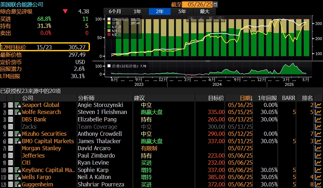The width and height of the screenshot is (323, 188).
Task: Sort by the 公司 column header
Action: 28,98
